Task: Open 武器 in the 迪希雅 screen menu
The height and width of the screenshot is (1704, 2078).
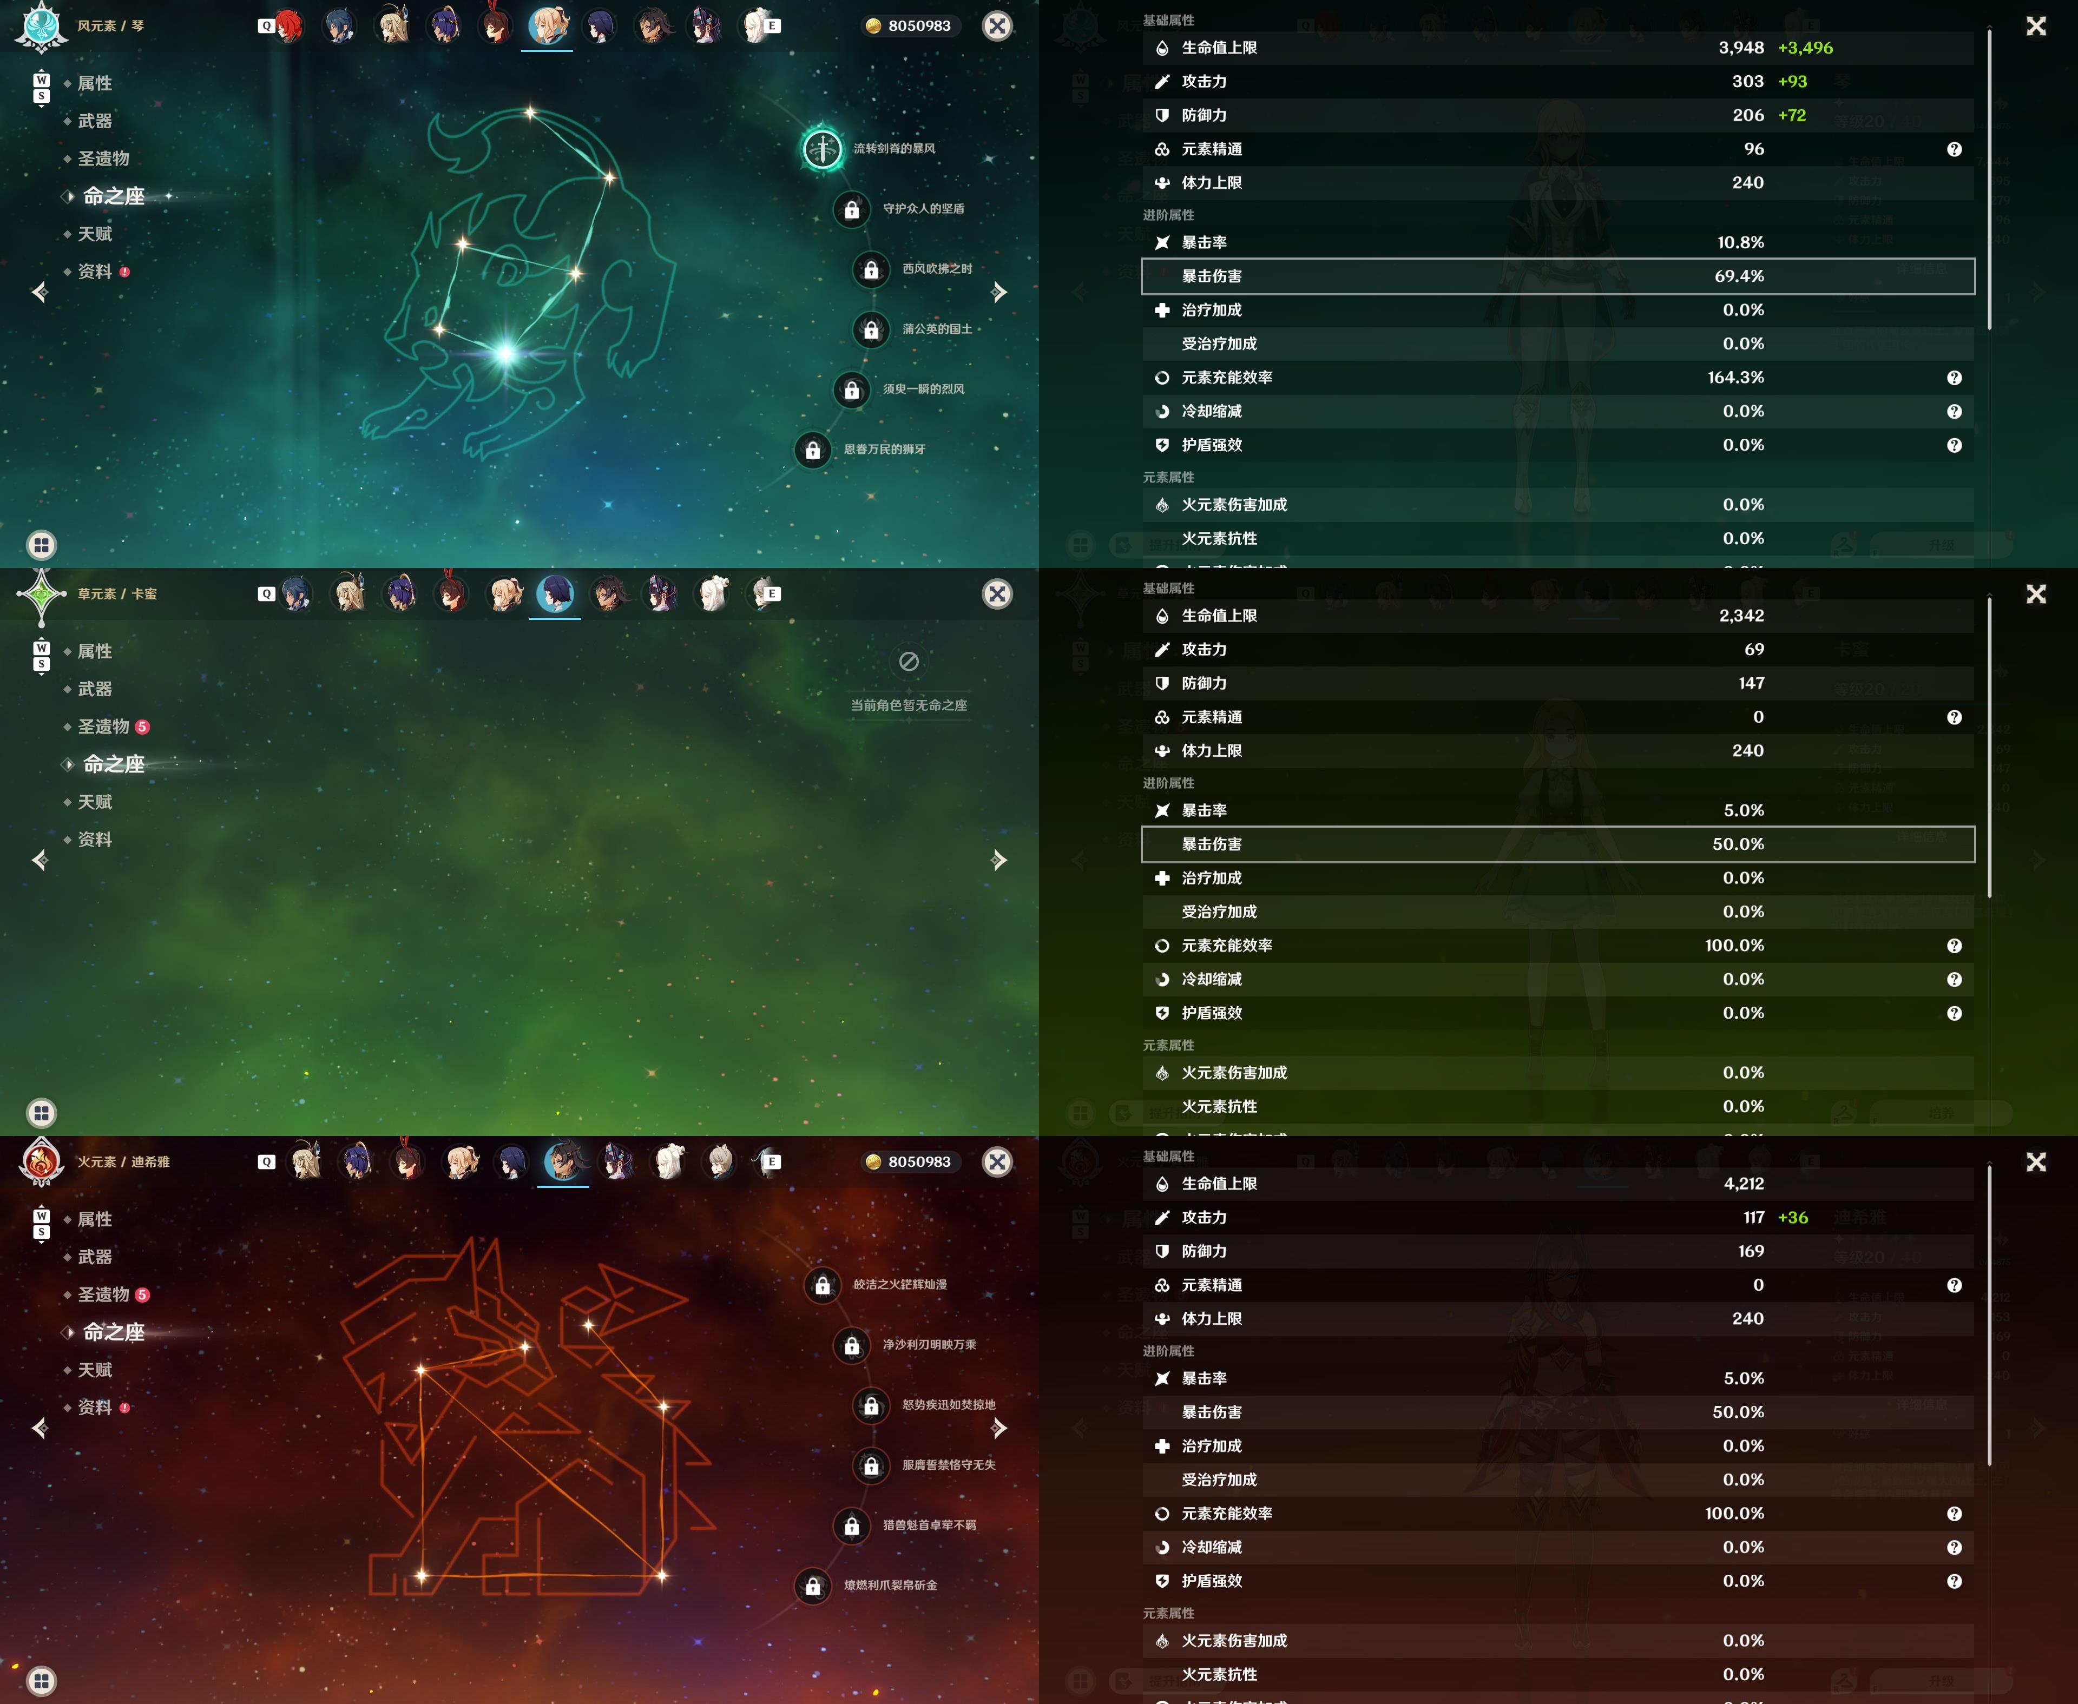Action: point(94,1257)
